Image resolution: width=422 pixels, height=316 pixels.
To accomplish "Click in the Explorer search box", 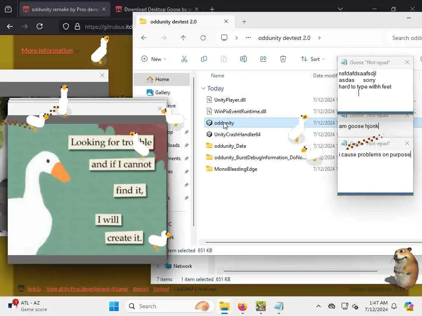I will (x=405, y=38).
